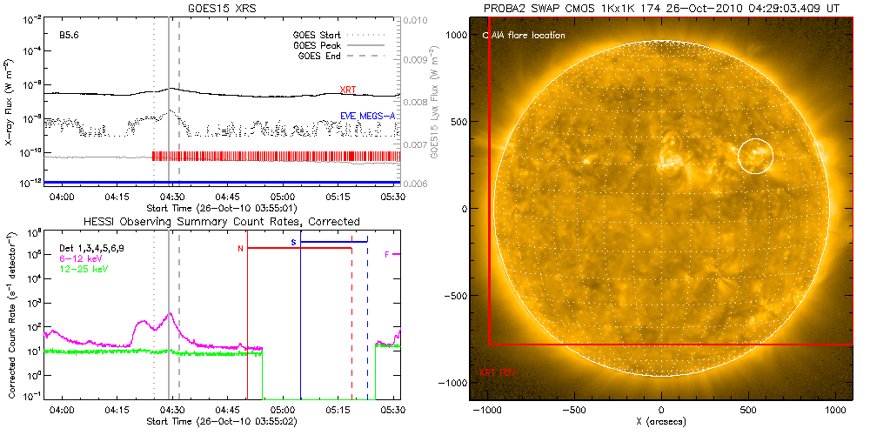870x435 pixels.
Task: Click the blue EVE MEGS-A label
Action: click(369, 116)
